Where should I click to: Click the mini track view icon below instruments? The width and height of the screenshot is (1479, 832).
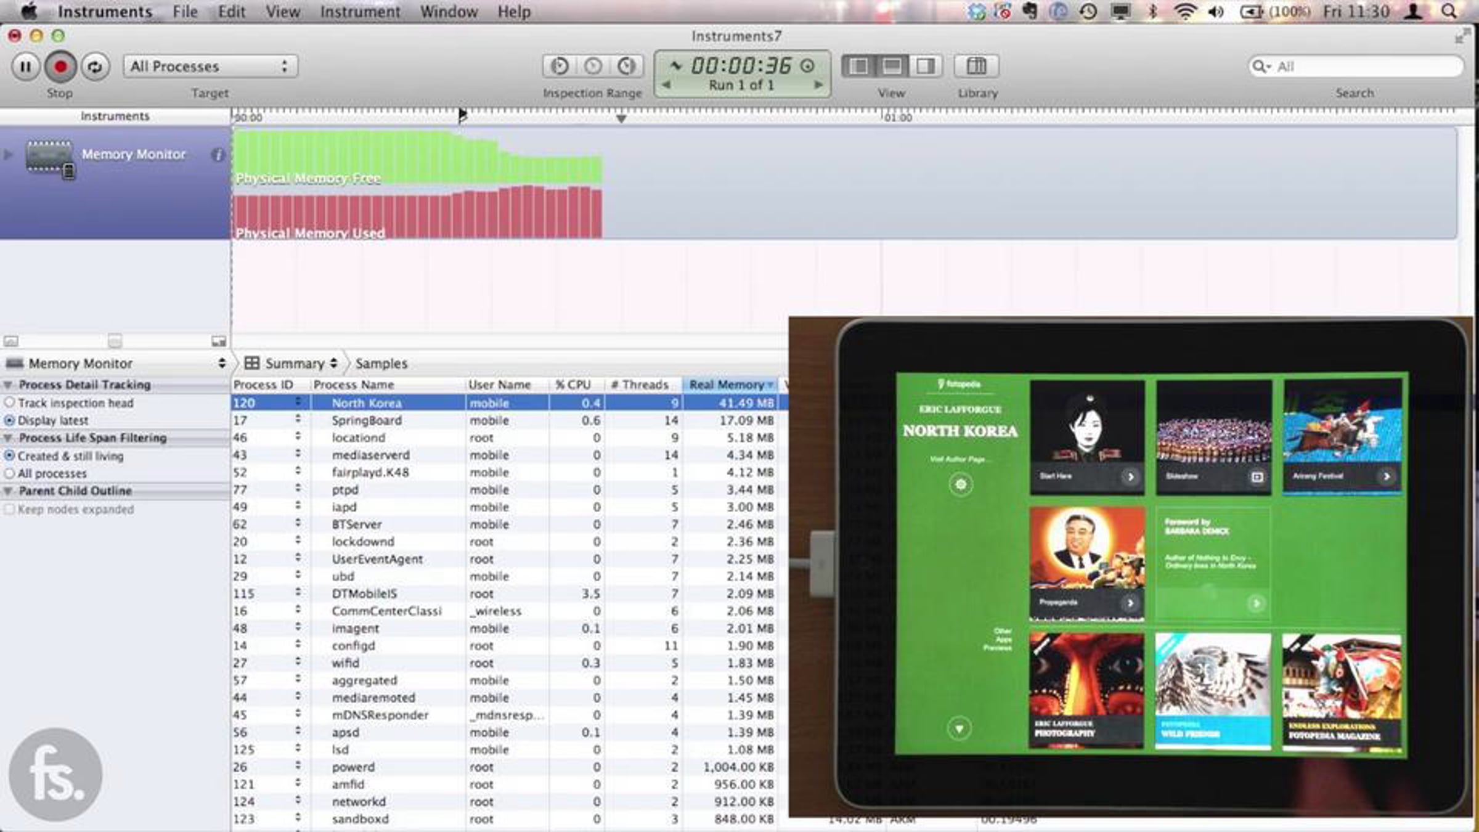11,341
